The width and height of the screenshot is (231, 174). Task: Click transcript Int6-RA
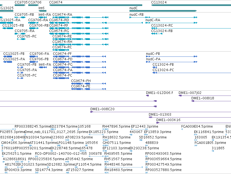click(x=45, y=15)
